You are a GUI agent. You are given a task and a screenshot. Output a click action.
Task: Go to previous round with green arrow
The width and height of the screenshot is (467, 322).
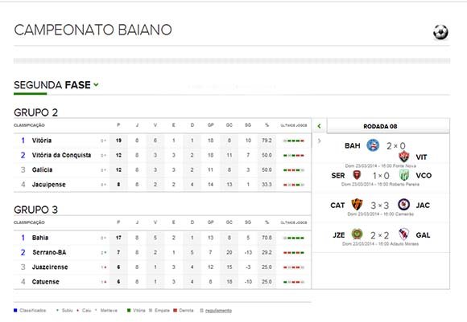tap(319, 126)
